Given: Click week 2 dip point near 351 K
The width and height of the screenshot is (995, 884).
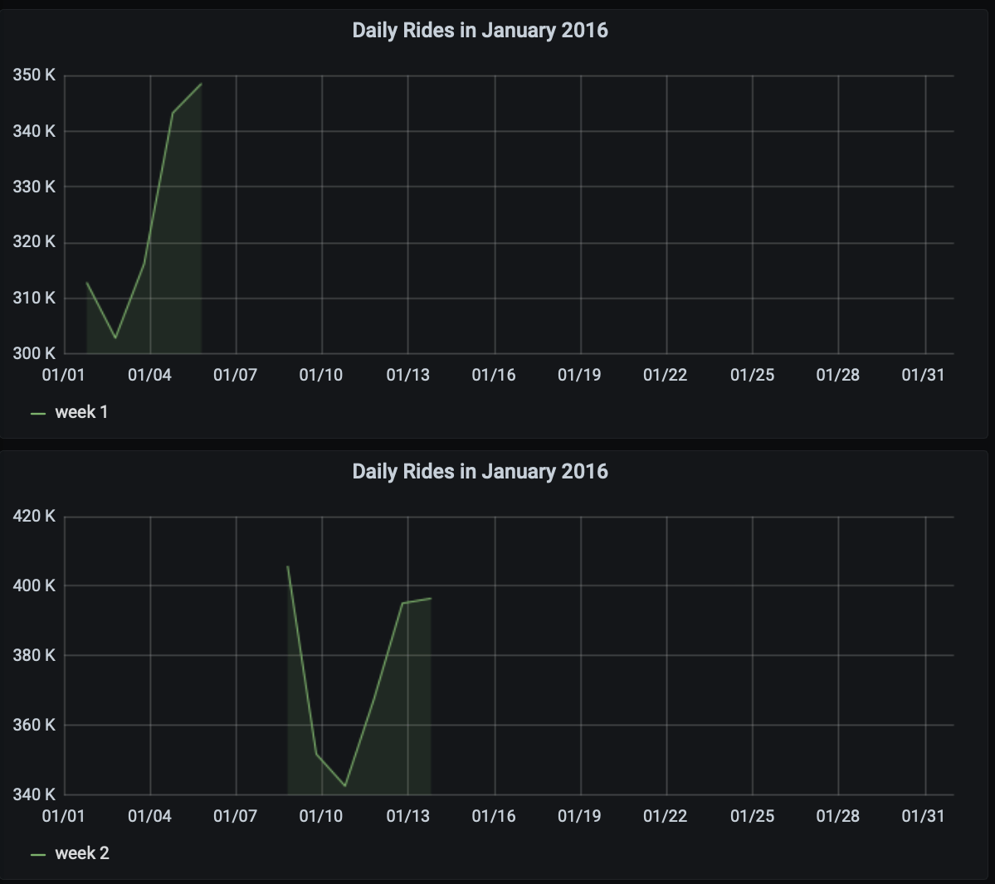Looking at the screenshot, I should (x=317, y=754).
